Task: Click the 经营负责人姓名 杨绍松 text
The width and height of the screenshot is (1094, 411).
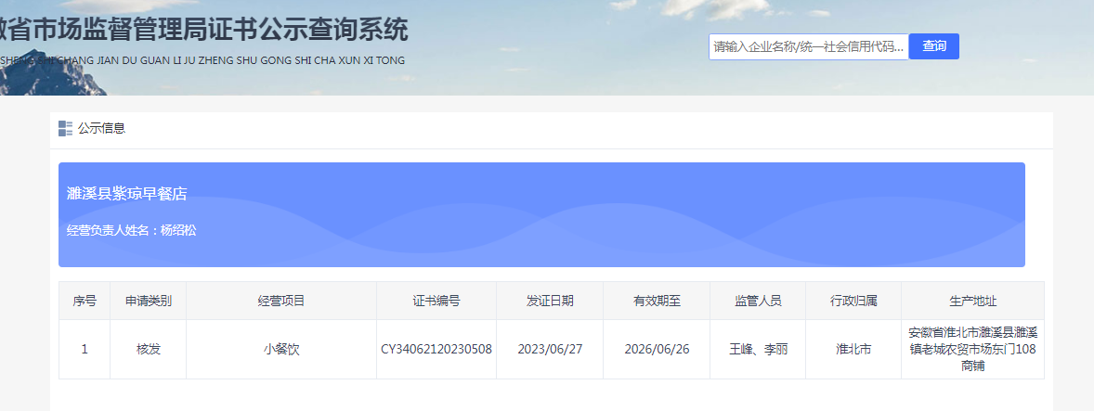Action: click(132, 230)
